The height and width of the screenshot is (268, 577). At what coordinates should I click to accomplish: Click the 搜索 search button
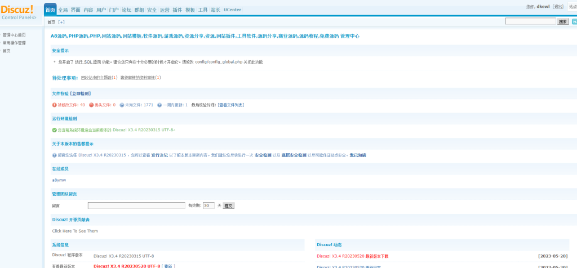click(x=563, y=22)
